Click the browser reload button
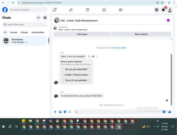 (x=13, y=2)
